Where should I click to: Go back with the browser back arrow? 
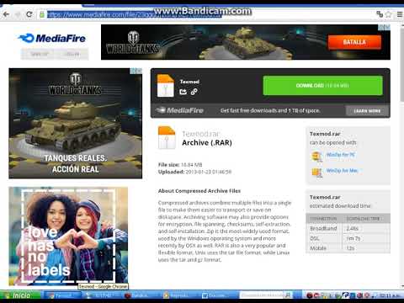coord(6,14)
